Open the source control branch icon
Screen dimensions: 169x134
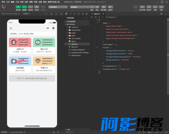pos(74,14)
